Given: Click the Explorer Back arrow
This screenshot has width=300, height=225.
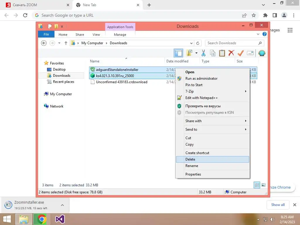Looking at the screenshot, I should coord(44,43).
